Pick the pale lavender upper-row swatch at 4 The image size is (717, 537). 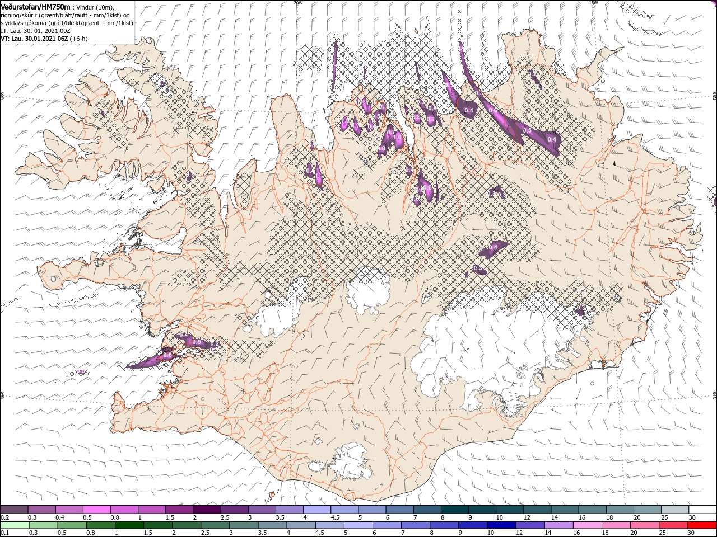point(317,510)
